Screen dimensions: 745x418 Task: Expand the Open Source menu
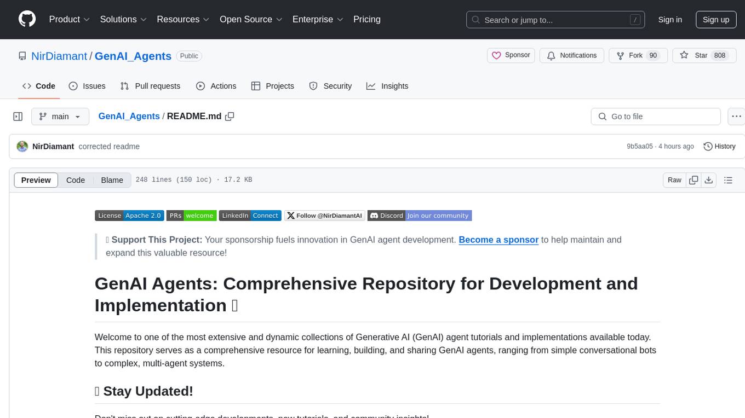click(251, 19)
